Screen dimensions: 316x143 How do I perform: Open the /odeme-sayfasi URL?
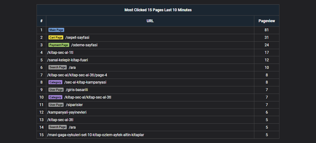(x=84, y=45)
